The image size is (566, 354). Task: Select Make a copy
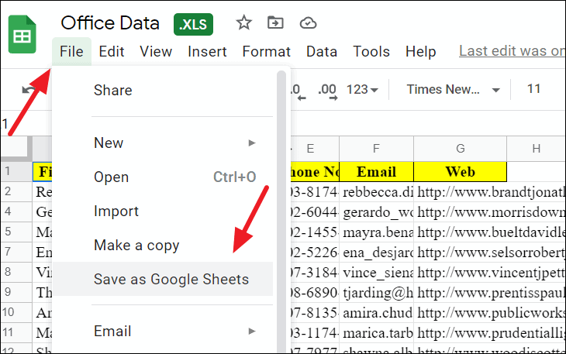[163, 245]
